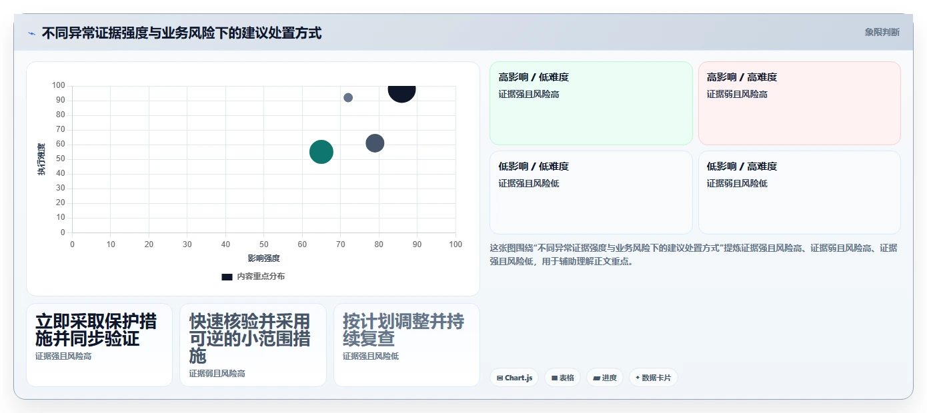Click the 影响强度 x-axis title
This screenshot has height=413, width=927.
(x=263, y=258)
